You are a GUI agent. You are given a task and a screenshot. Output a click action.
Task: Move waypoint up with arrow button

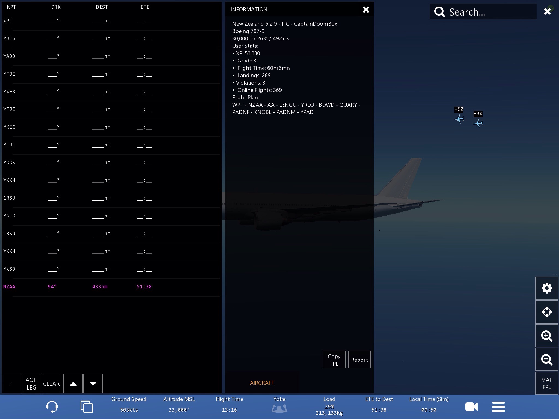coord(73,384)
